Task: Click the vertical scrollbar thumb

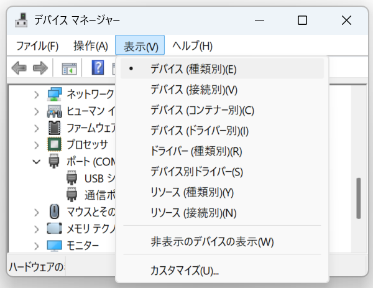Action: point(359,198)
